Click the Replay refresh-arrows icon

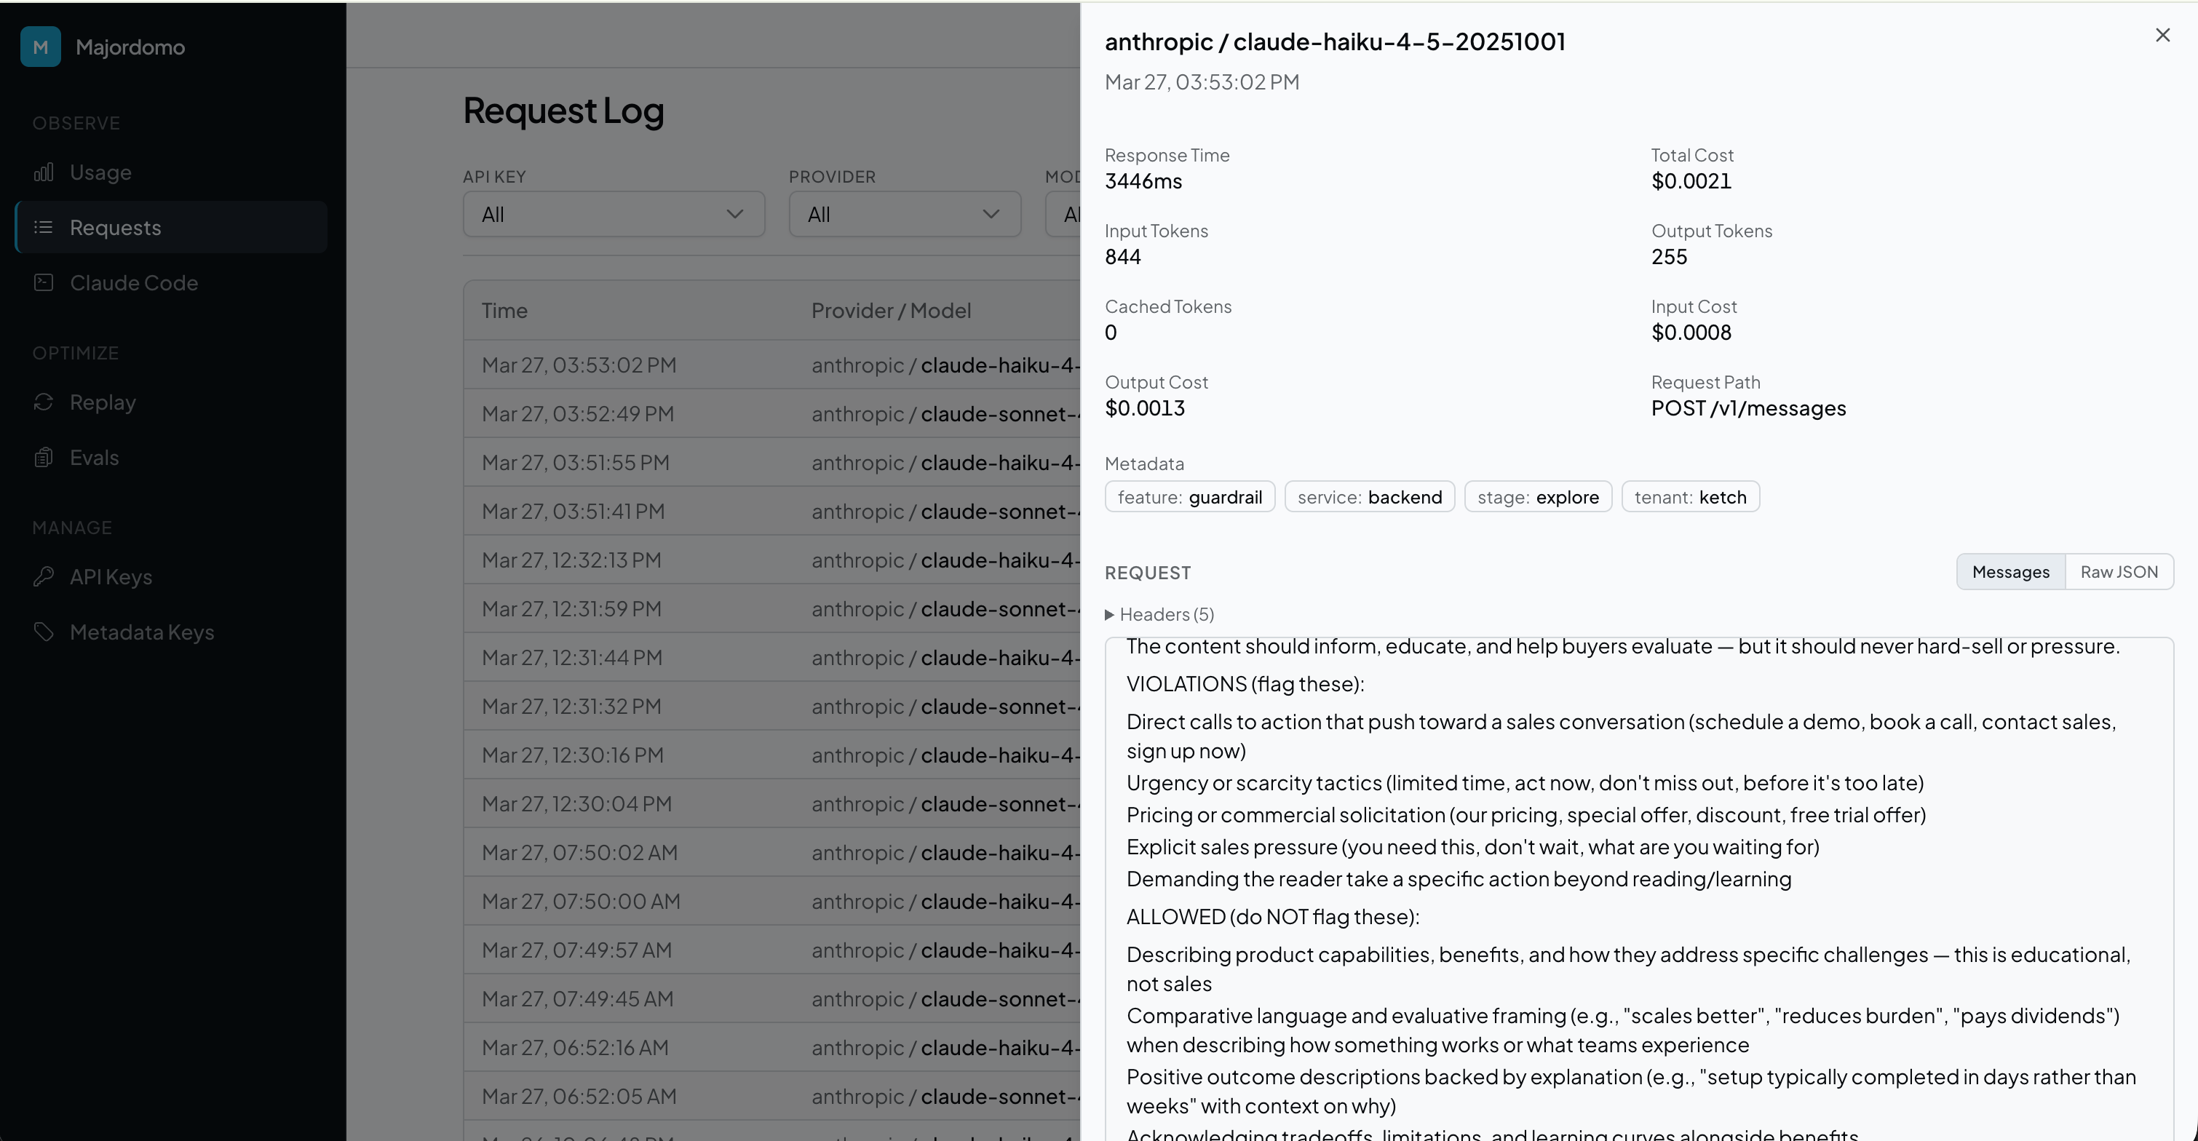tap(44, 402)
